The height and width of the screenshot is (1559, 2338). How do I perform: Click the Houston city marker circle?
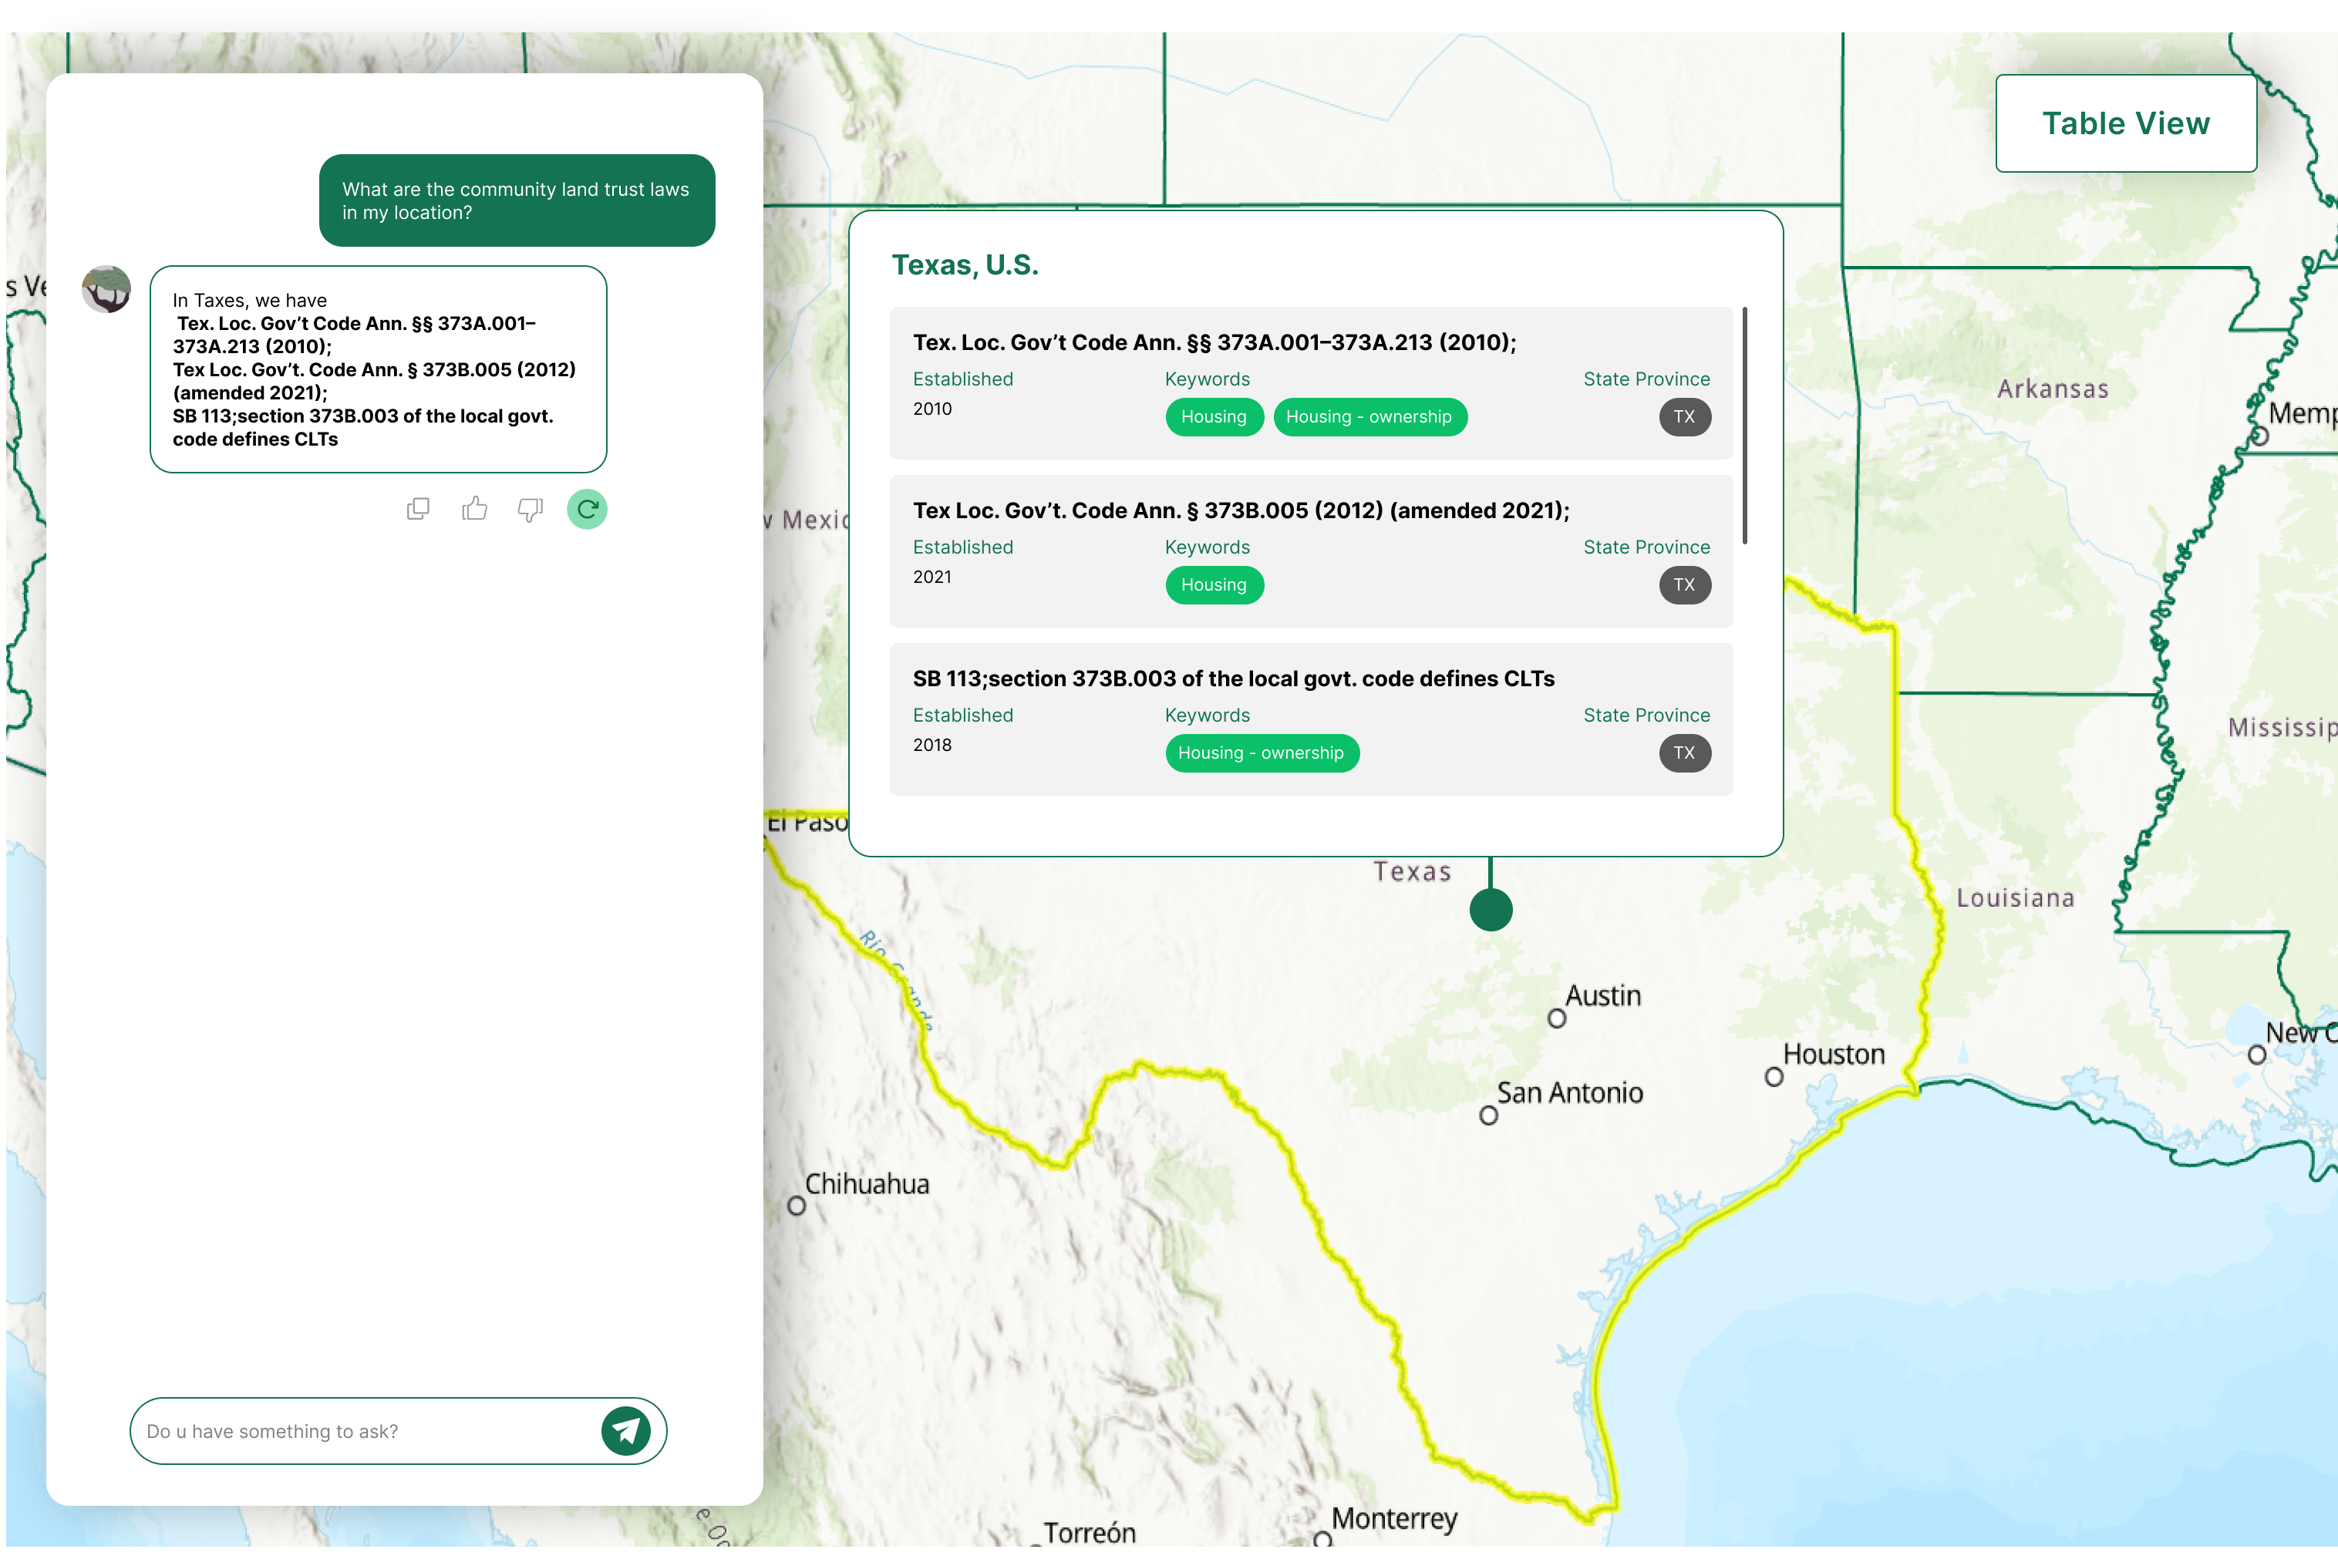pos(1774,1077)
